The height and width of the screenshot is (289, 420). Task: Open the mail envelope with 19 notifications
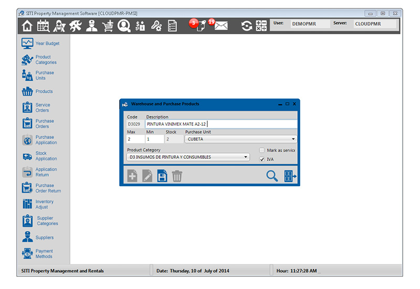[x=220, y=26]
